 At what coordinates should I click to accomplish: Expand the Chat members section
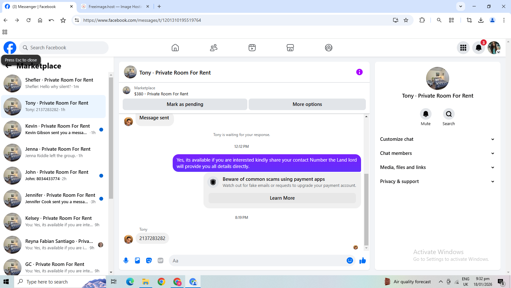(x=437, y=153)
